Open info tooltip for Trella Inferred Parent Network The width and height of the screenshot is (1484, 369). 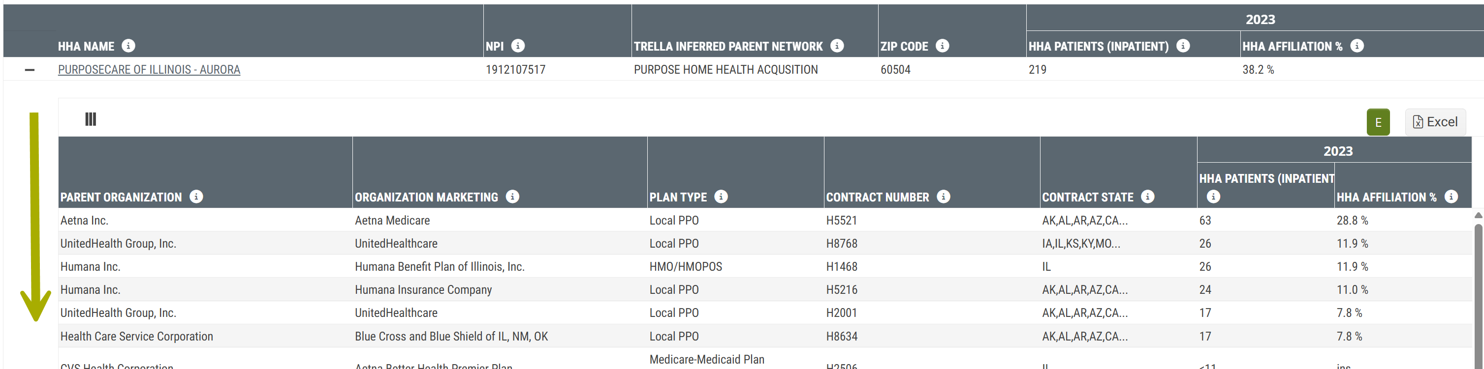[x=837, y=45]
